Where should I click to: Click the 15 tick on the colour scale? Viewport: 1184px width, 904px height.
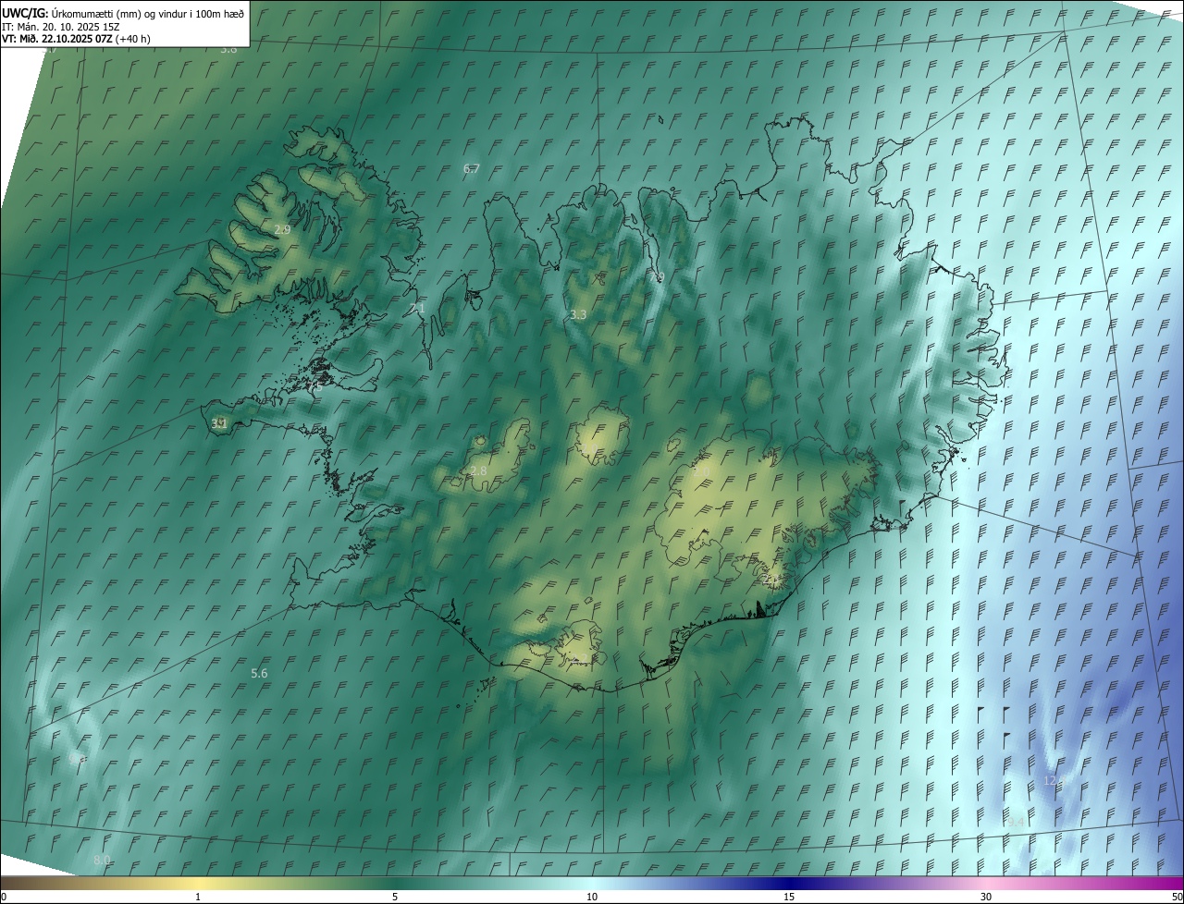point(789,898)
